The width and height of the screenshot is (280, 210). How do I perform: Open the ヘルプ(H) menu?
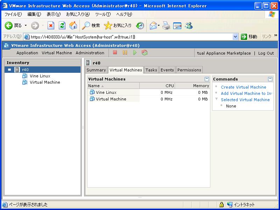tap(124, 14)
